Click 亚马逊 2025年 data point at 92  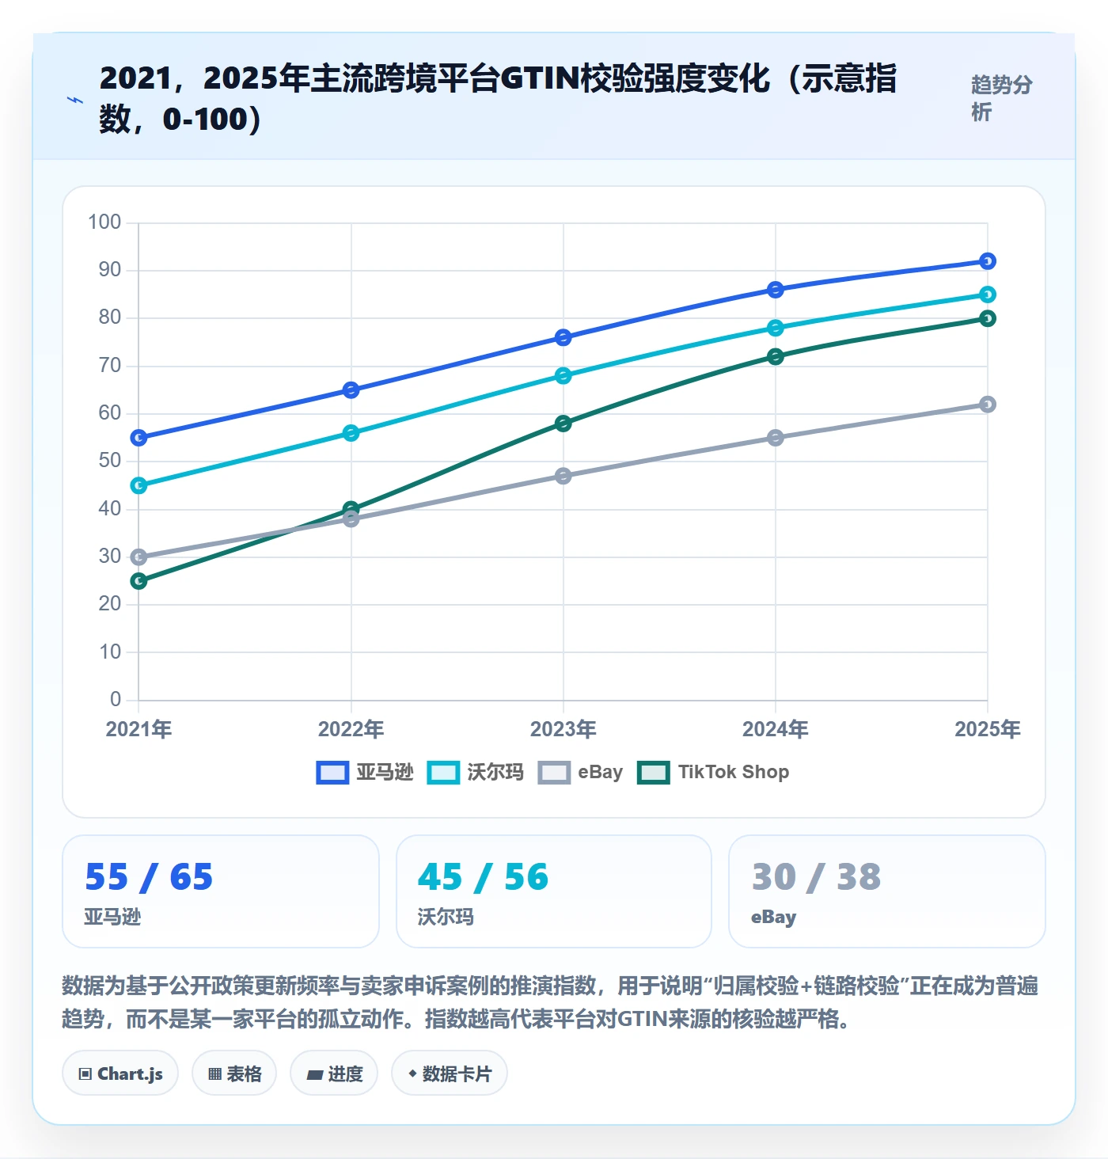[988, 261]
